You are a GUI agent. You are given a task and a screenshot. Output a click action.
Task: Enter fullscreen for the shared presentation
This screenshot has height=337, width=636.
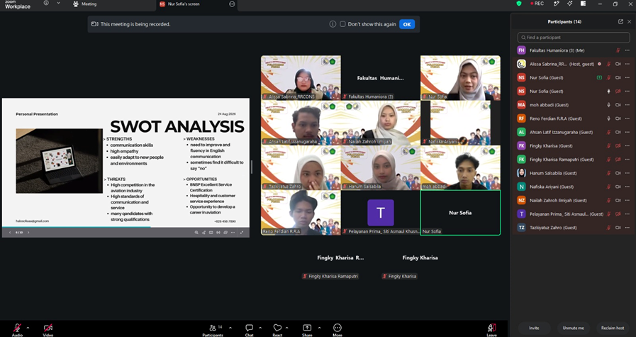tap(242, 233)
